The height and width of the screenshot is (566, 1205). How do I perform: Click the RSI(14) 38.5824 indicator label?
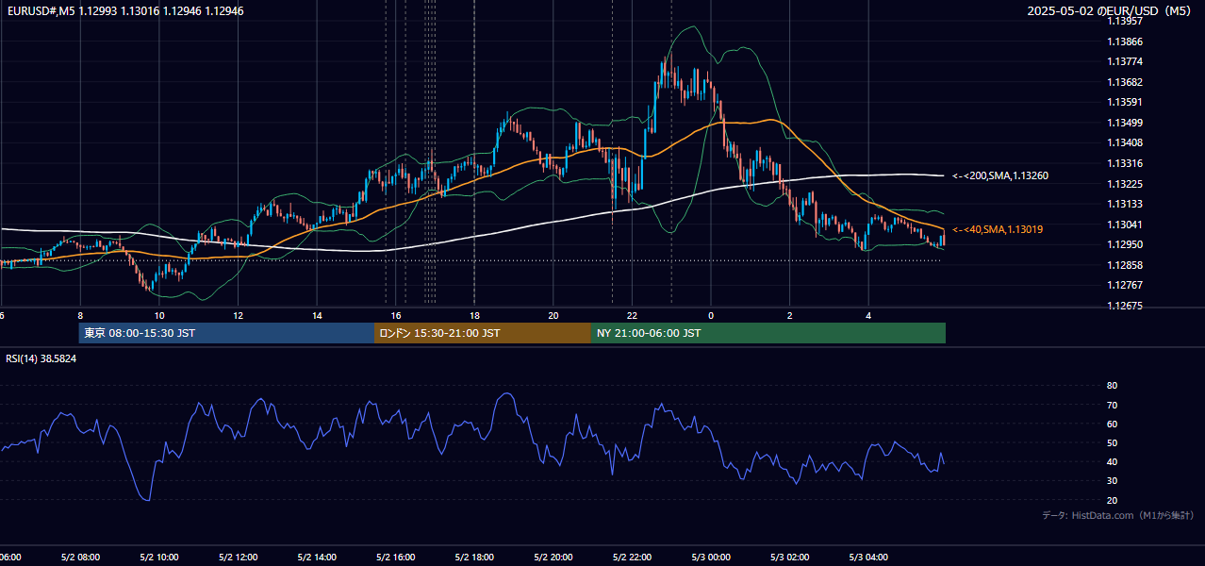[41, 358]
